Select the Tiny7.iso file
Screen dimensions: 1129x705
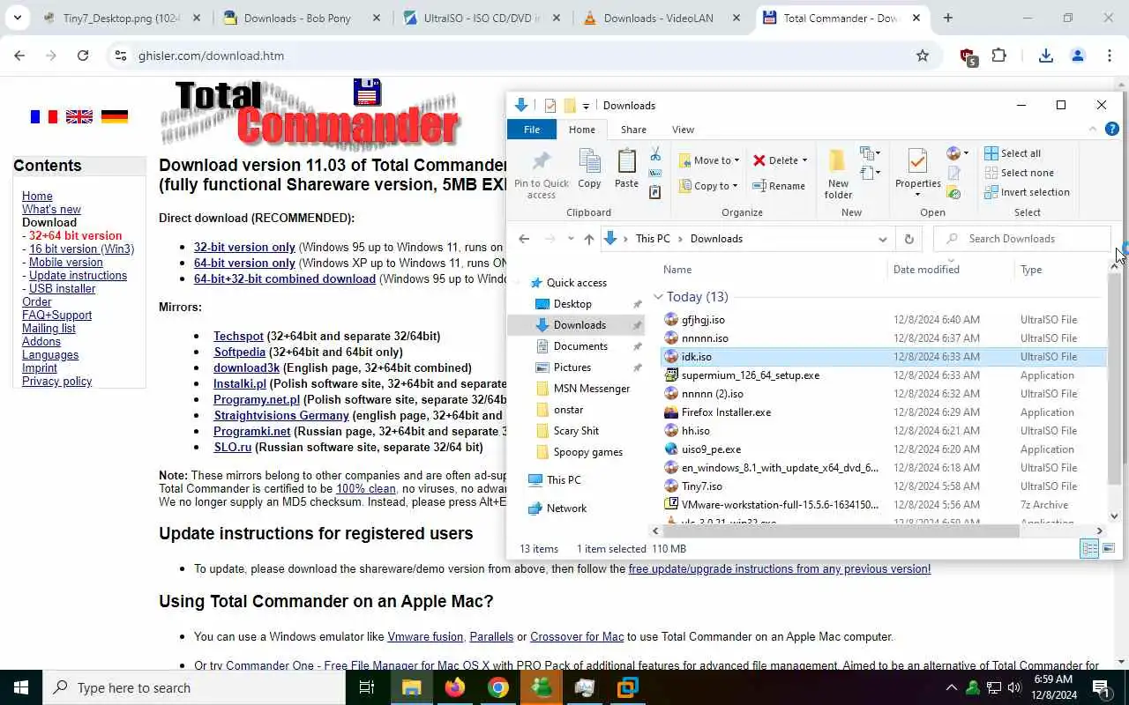701,486
